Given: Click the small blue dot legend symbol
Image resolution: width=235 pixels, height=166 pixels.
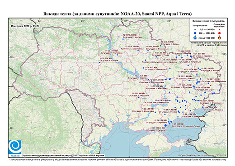Looking at the screenshot, I should (x=195, y=30).
